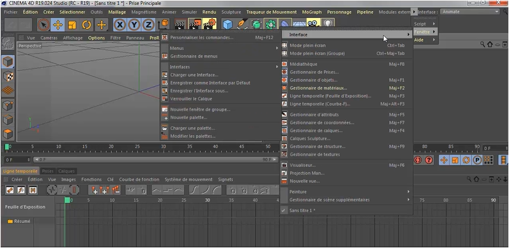Switch to the Calques tab
The width and height of the screenshot is (509, 248).
66,171
